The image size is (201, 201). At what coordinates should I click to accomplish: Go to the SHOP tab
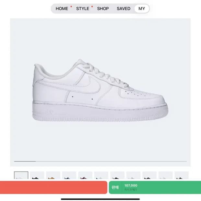coord(103,8)
